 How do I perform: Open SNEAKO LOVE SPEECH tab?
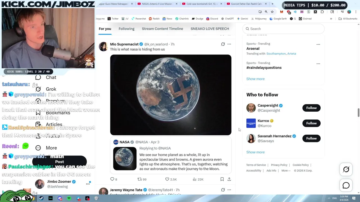pos(210,29)
